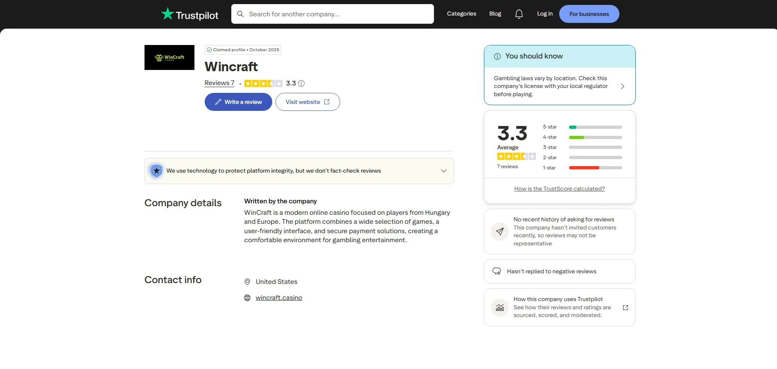Open the notifications bell
777x369 pixels.
point(519,14)
